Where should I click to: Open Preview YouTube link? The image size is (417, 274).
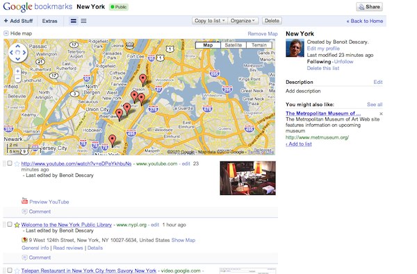click(49, 202)
